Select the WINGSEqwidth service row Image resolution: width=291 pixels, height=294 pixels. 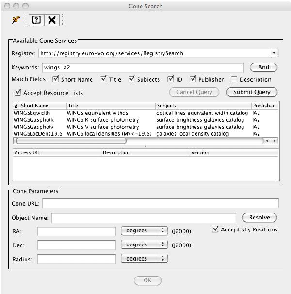[32, 113]
